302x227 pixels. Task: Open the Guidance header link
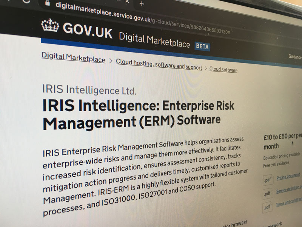(295, 57)
